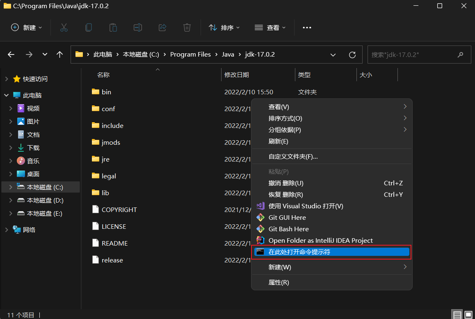Click the share icon in the toolbar
The image size is (475, 319).
tap(162, 27)
